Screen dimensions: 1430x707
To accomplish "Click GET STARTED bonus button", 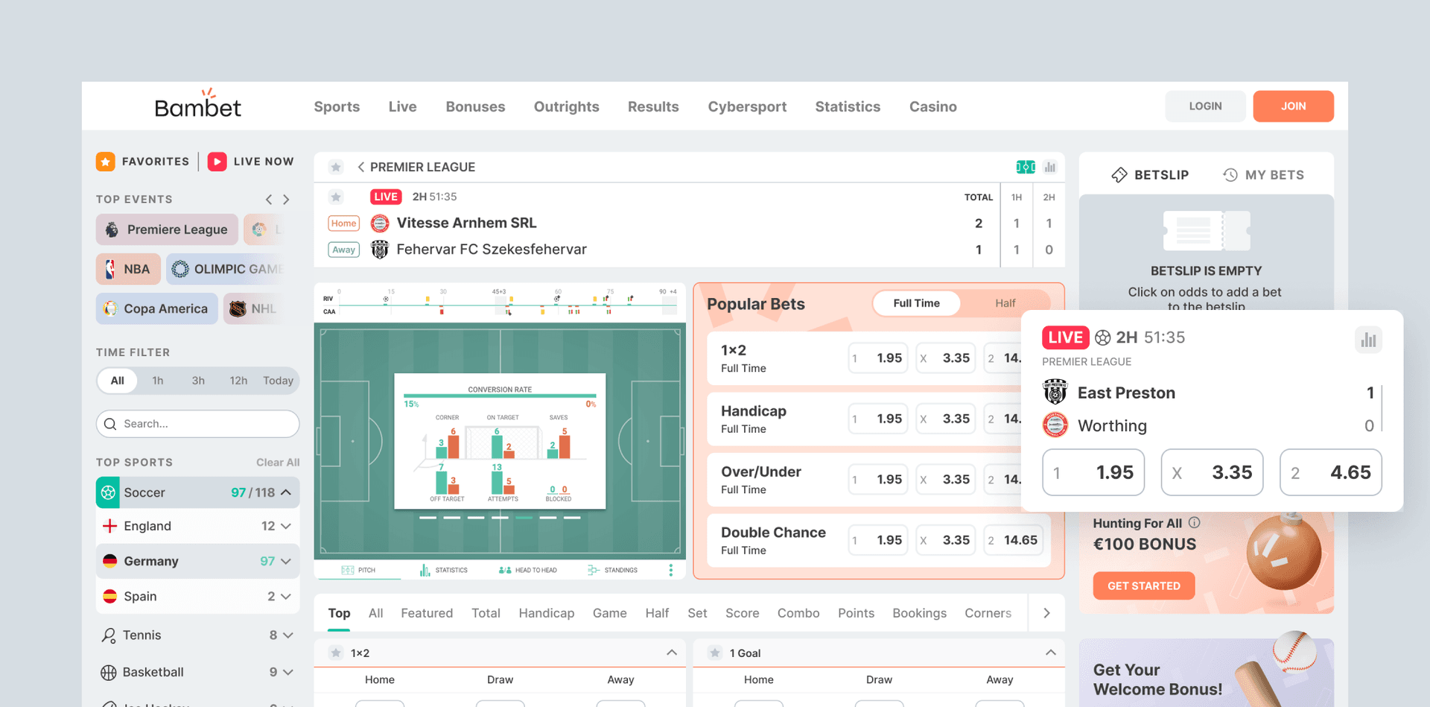I will point(1143,586).
